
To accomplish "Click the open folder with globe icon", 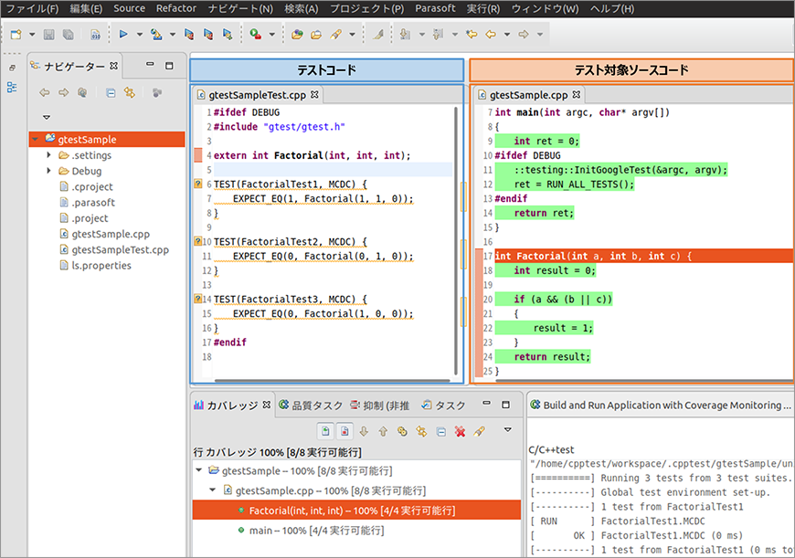I will point(297,35).
